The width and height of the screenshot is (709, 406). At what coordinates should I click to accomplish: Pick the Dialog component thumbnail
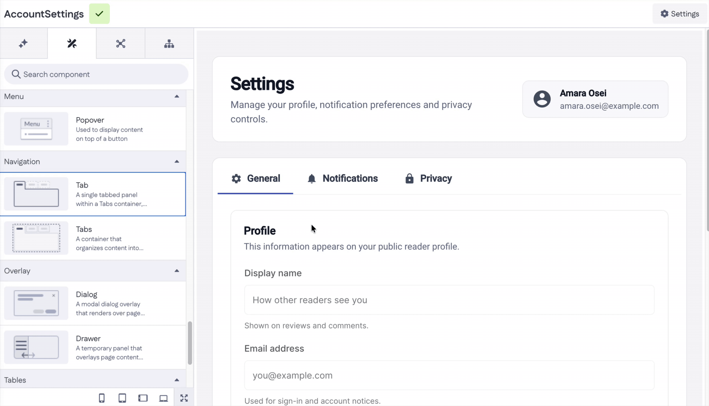(x=36, y=303)
